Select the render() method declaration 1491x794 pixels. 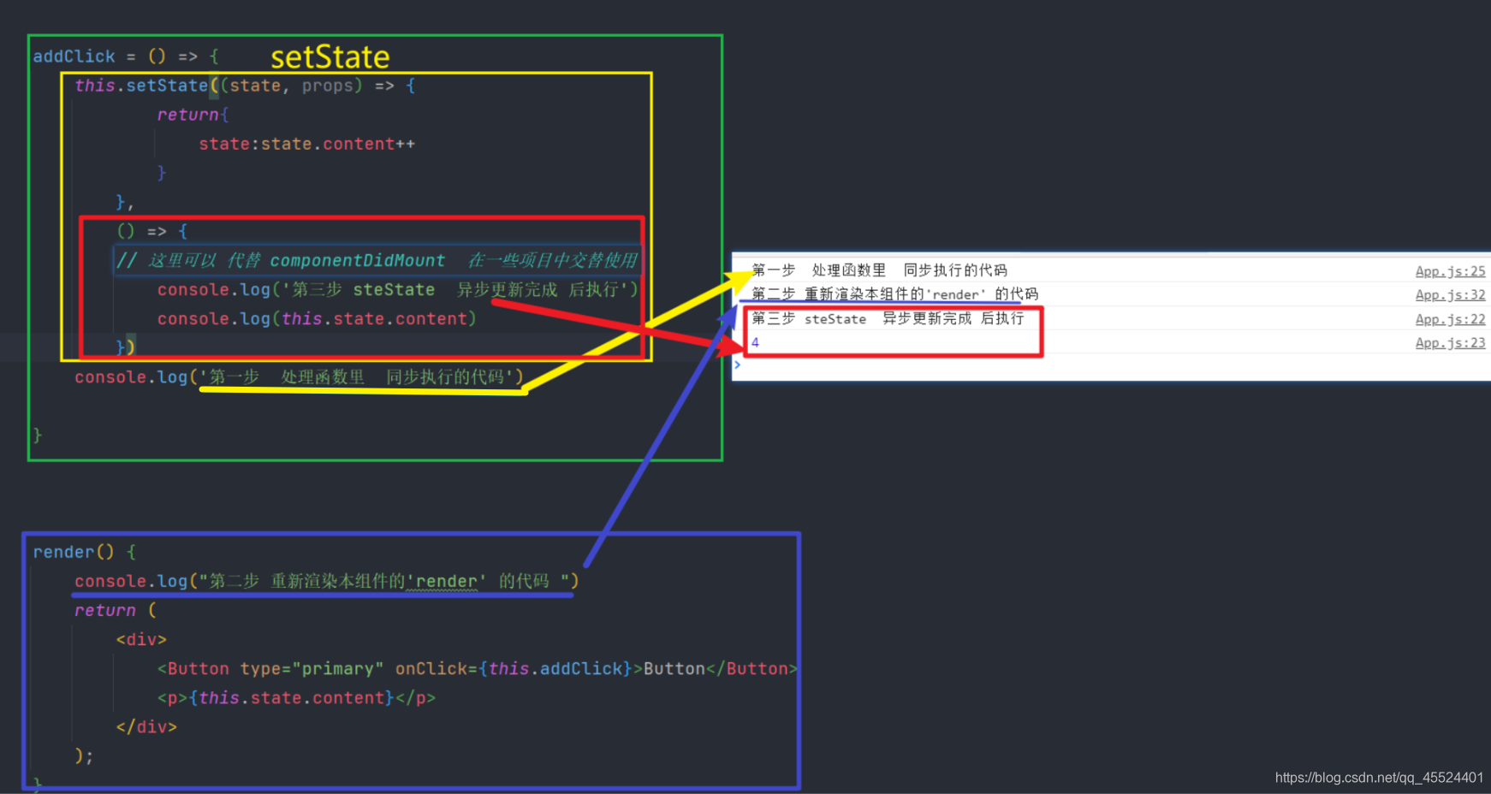click(83, 552)
